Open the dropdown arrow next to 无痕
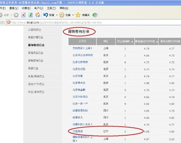 (73, 15)
